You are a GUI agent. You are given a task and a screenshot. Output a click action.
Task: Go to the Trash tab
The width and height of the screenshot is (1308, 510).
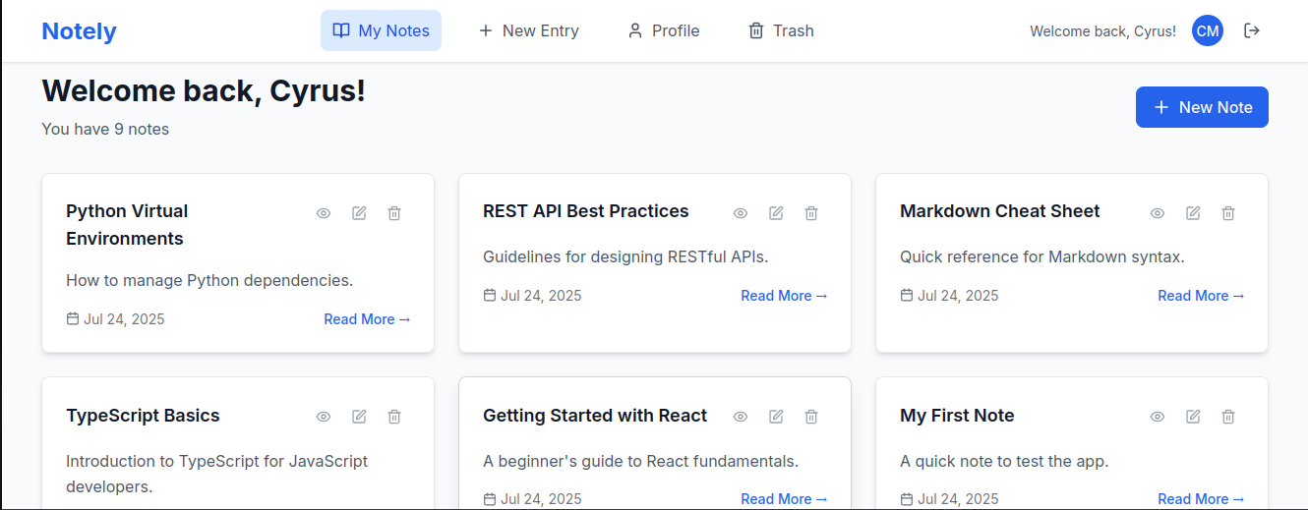[781, 30]
